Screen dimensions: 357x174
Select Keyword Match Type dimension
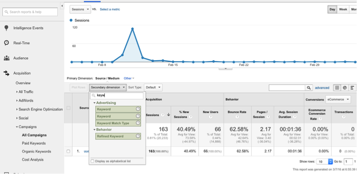[118, 123]
